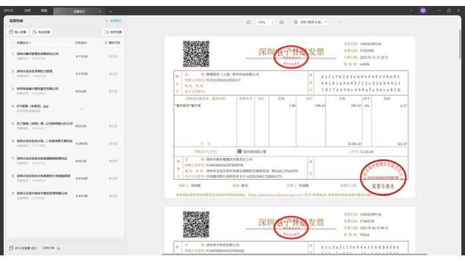Click category tag beside ¥414.00
The height and width of the screenshot is (262, 465).
pyautogui.click(x=113, y=178)
